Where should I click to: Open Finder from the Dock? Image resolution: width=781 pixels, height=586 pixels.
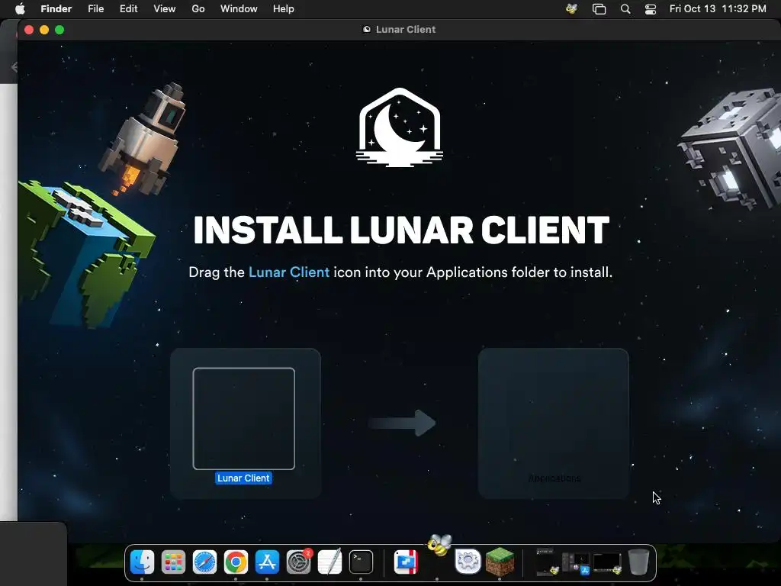click(x=142, y=562)
